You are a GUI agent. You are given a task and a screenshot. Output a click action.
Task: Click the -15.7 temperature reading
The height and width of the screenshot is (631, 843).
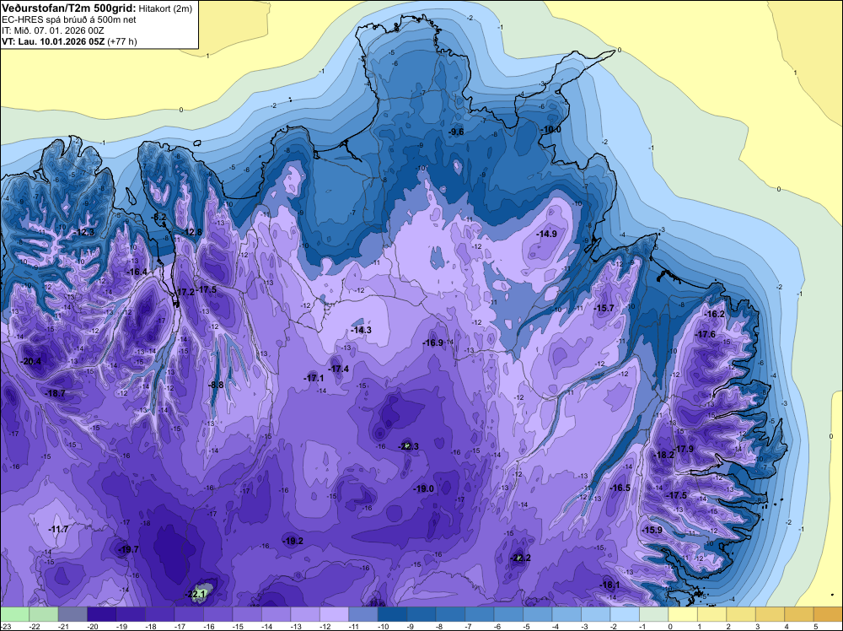(x=604, y=308)
